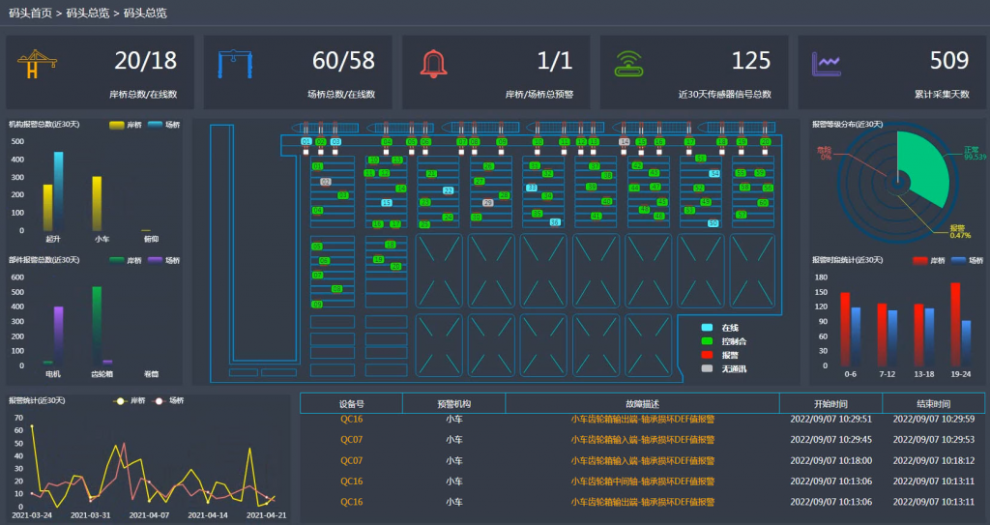Click end time 2022/09/07 10:29:59 cell

[933, 419]
